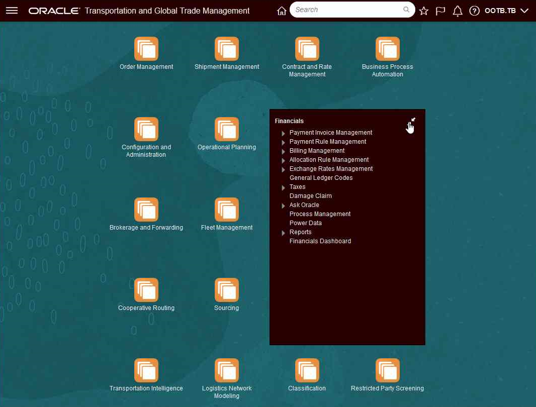Click Payment Rule Management label
Image resolution: width=536 pixels, height=407 pixels.
(x=327, y=142)
